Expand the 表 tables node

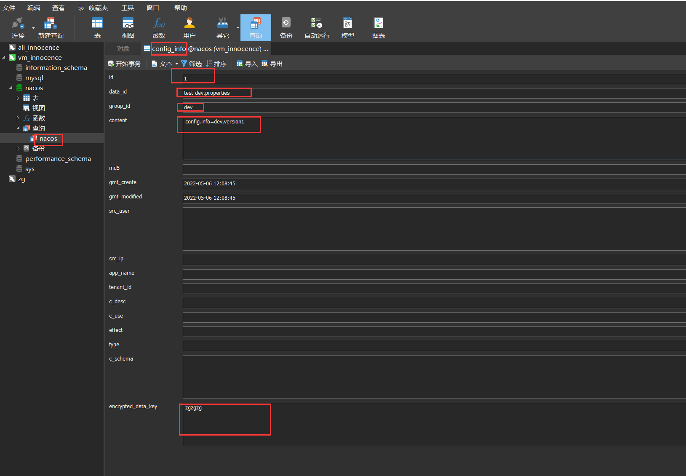pyautogui.click(x=18, y=98)
